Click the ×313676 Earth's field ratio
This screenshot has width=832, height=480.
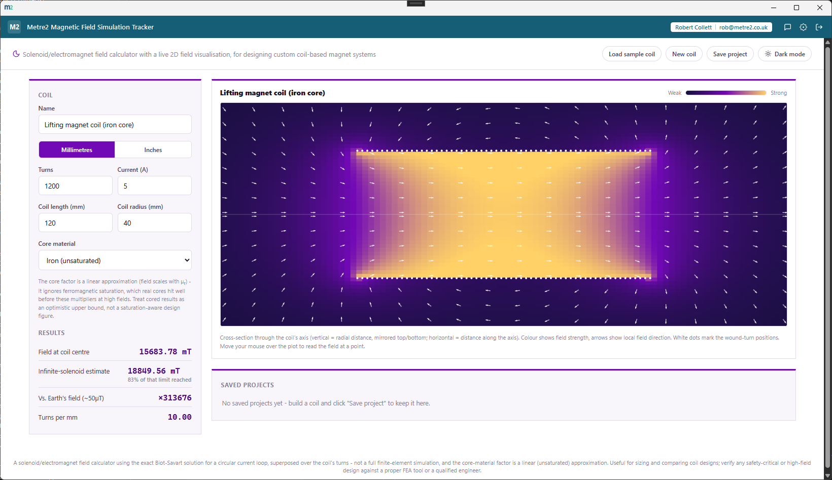[x=175, y=398]
